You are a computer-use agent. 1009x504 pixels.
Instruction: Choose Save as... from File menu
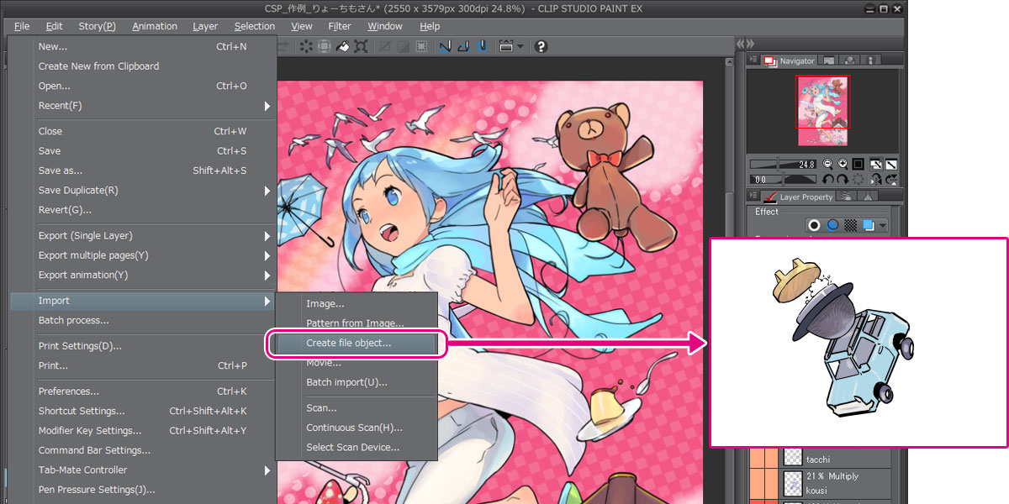(61, 171)
